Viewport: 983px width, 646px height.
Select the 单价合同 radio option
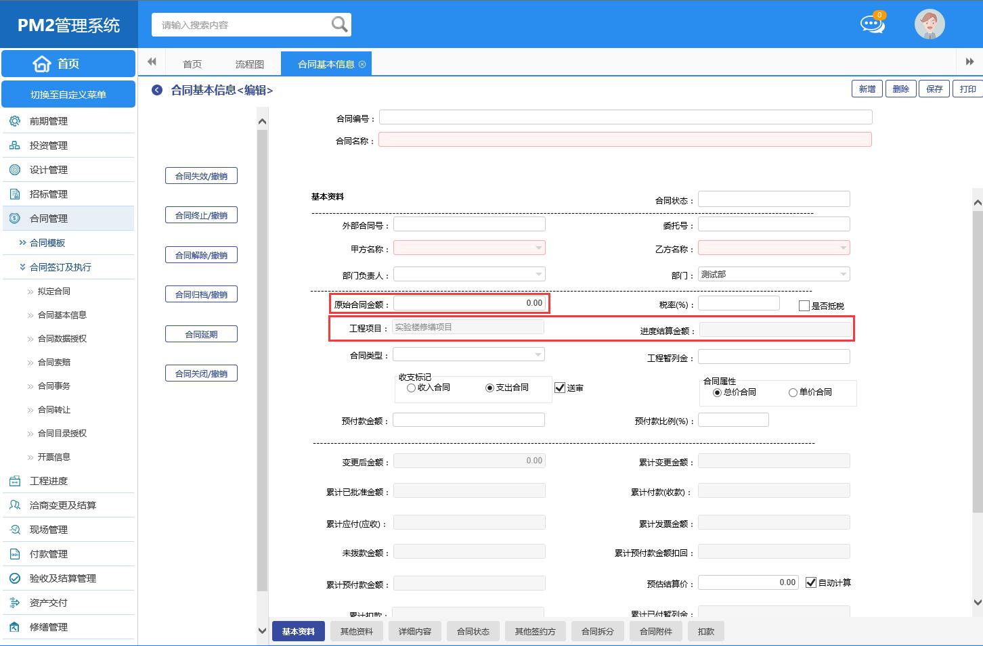click(793, 392)
